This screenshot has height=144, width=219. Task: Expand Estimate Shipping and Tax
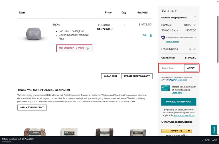pyautogui.click(x=179, y=18)
